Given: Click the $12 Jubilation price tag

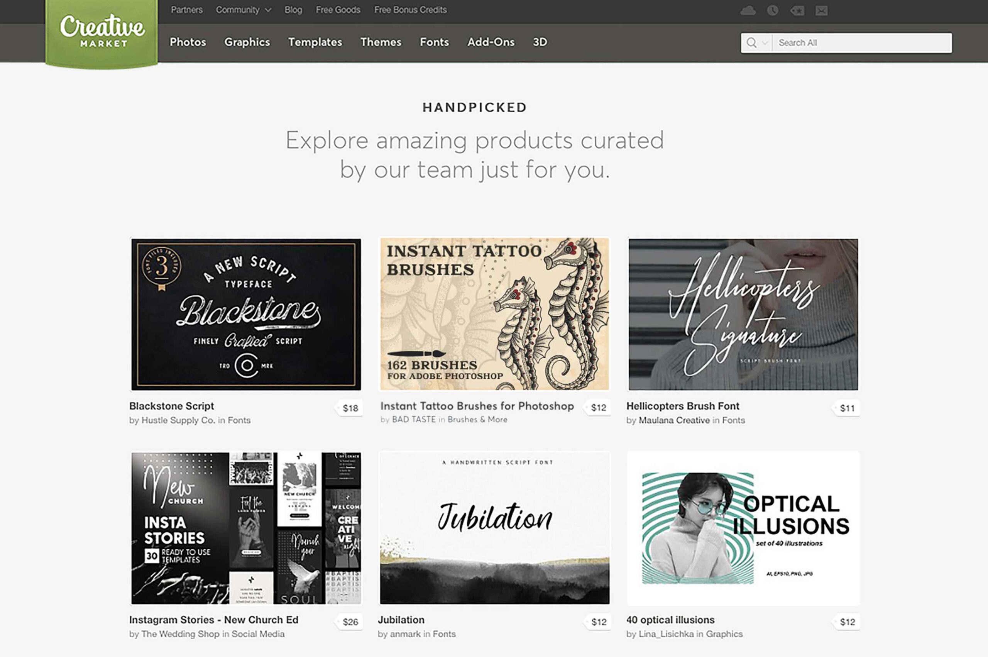Looking at the screenshot, I should coord(598,622).
